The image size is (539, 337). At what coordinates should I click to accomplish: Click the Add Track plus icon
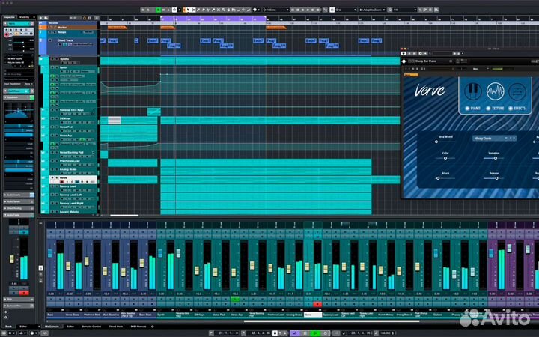(40, 18)
